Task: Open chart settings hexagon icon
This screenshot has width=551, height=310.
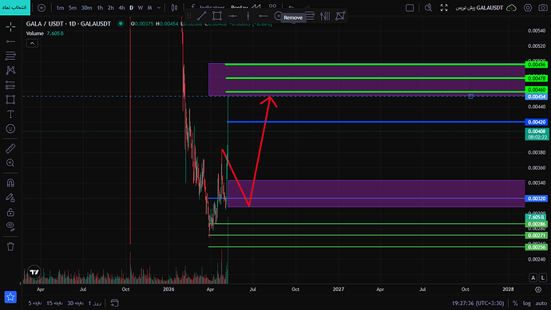Action: [x=528, y=8]
